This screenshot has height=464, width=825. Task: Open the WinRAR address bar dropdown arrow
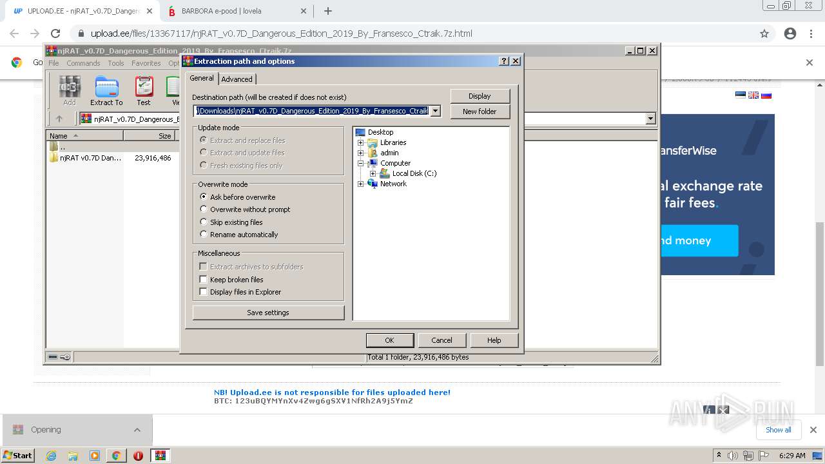[x=650, y=119]
